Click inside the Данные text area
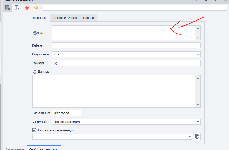 coord(114,91)
